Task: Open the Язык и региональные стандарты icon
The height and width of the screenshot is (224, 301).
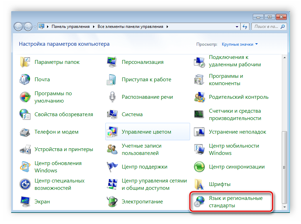Action: (199, 202)
